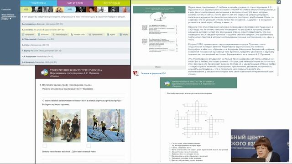Switch to the ЧИТАТЕЛЯМ tab
The height and width of the screenshot is (164, 292).
coord(75,3)
